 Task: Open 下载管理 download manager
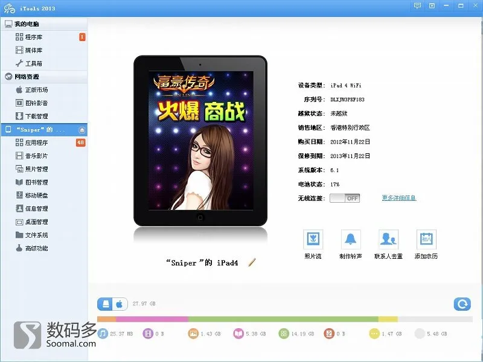(x=43, y=116)
